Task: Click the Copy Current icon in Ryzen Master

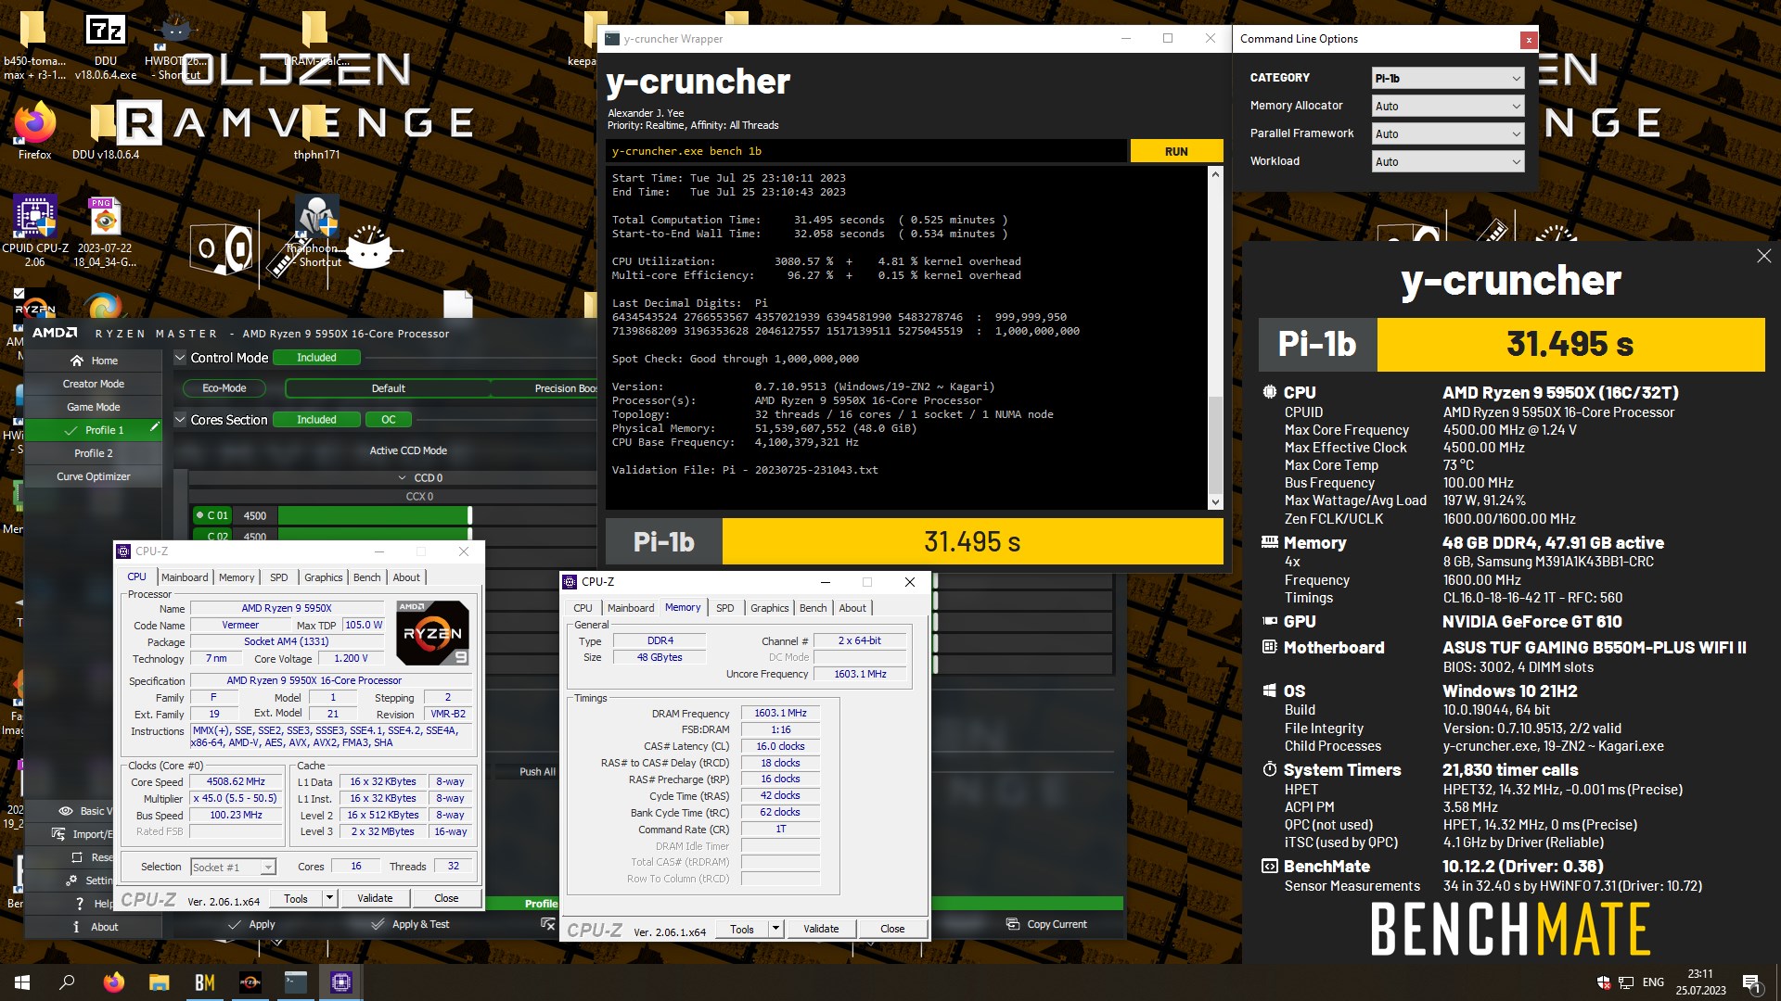Action: (1013, 924)
